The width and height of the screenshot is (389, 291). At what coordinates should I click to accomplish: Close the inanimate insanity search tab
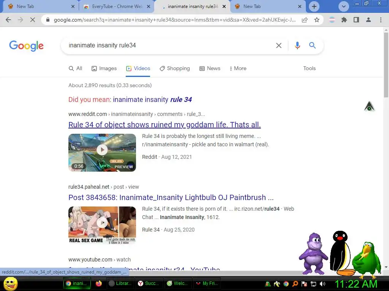point(224,7)
